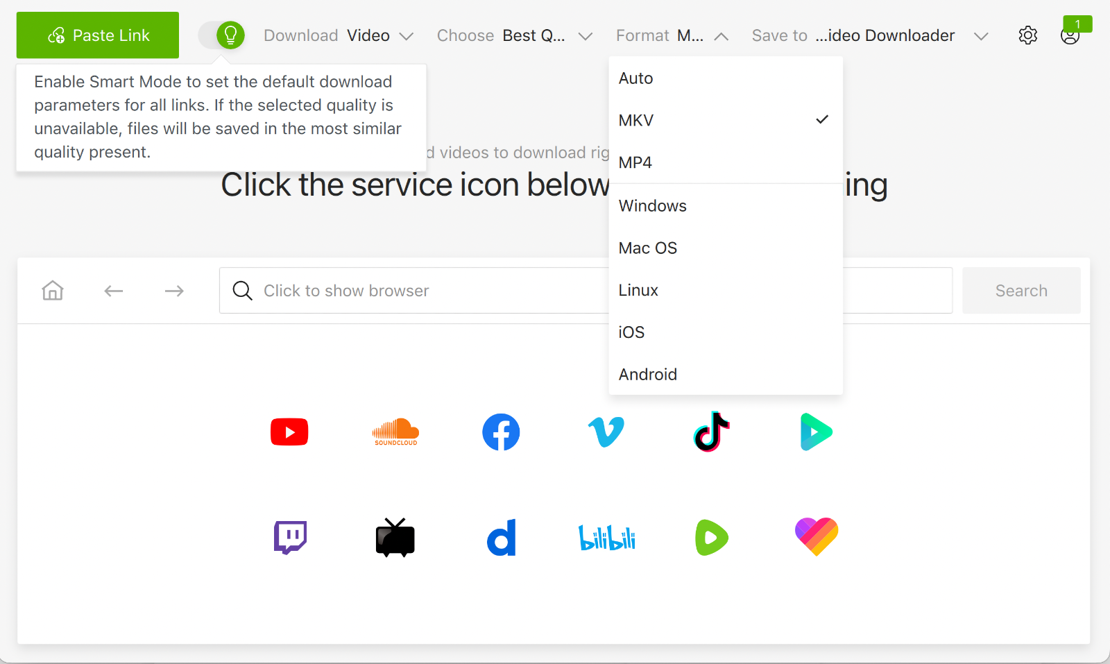Toggle the Smart Mode lightbulb switch
This screenshot has height=664, width=1110.
click(x=223, y=35)
